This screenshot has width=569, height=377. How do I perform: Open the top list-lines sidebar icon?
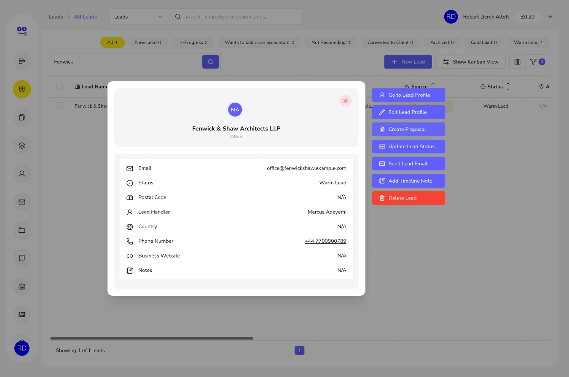coord(22,61)
